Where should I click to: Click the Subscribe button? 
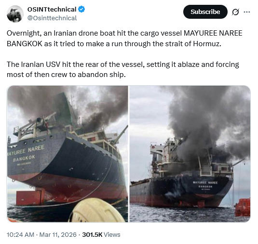coord(205,12)
